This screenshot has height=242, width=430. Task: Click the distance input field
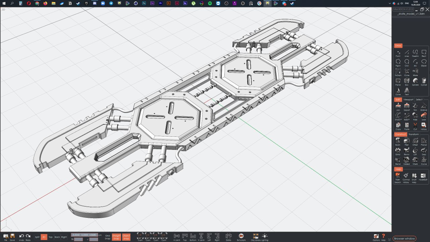pyautogui.click(x=78, y=239)
